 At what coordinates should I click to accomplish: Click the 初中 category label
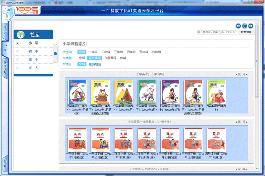pyautogui.click(x=33, y=52)
